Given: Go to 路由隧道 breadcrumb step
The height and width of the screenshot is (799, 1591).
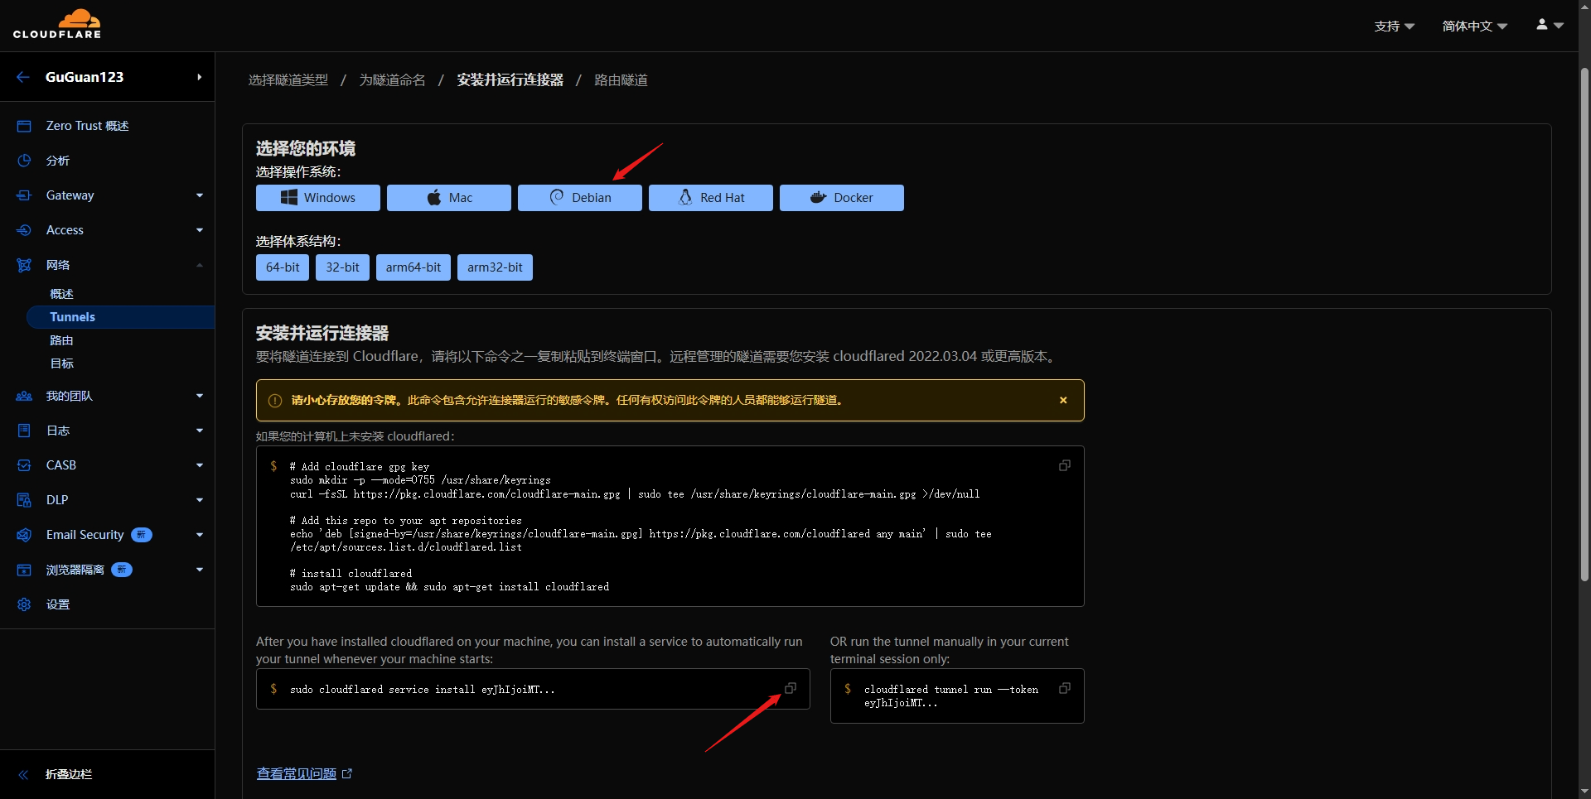Looking at the screenshot, I should (621, 80).
